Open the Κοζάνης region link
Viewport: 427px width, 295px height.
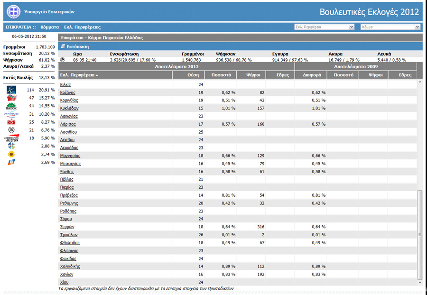[x=68, y=92]
